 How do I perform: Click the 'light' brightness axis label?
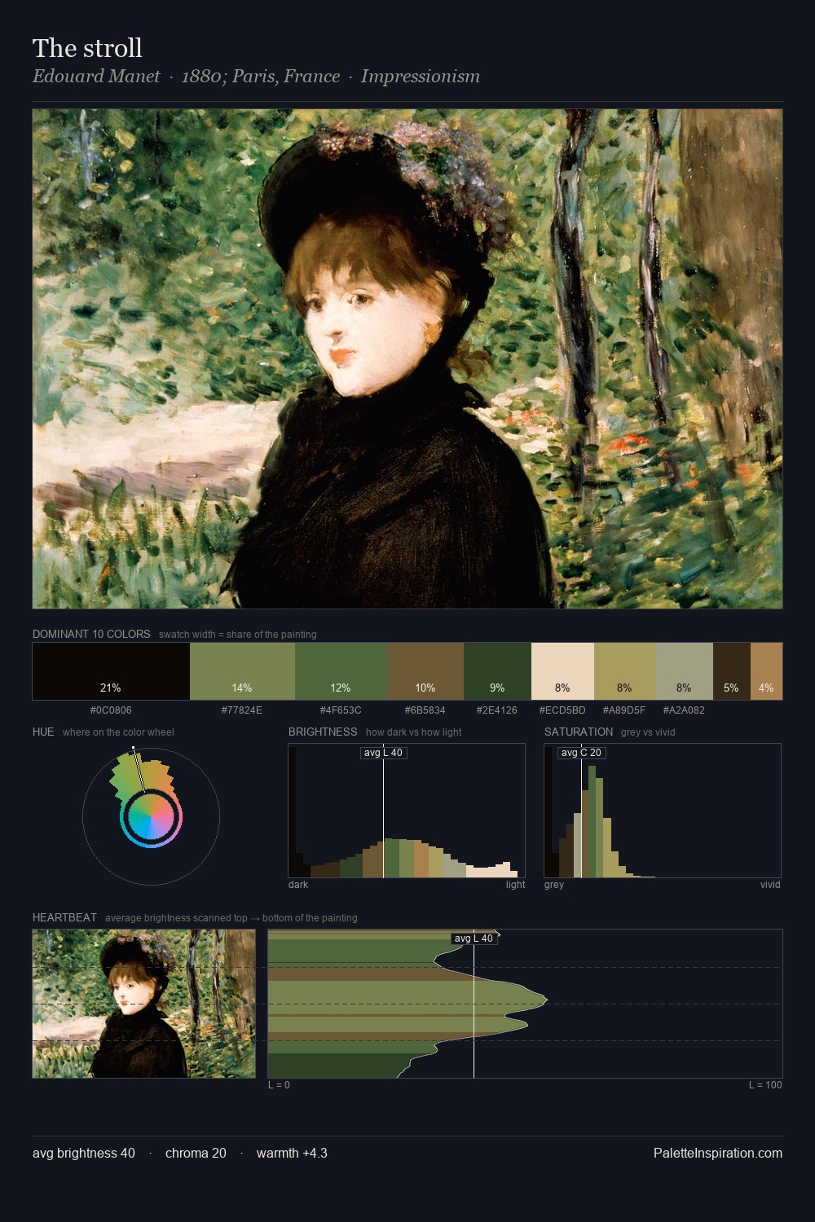click(515, 885)
